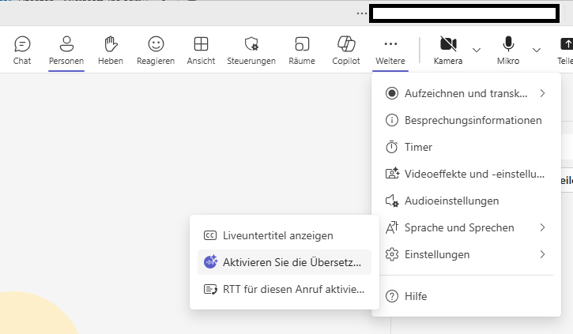
Task: Select the Timer menu entry
Action: tap(466, 147)
